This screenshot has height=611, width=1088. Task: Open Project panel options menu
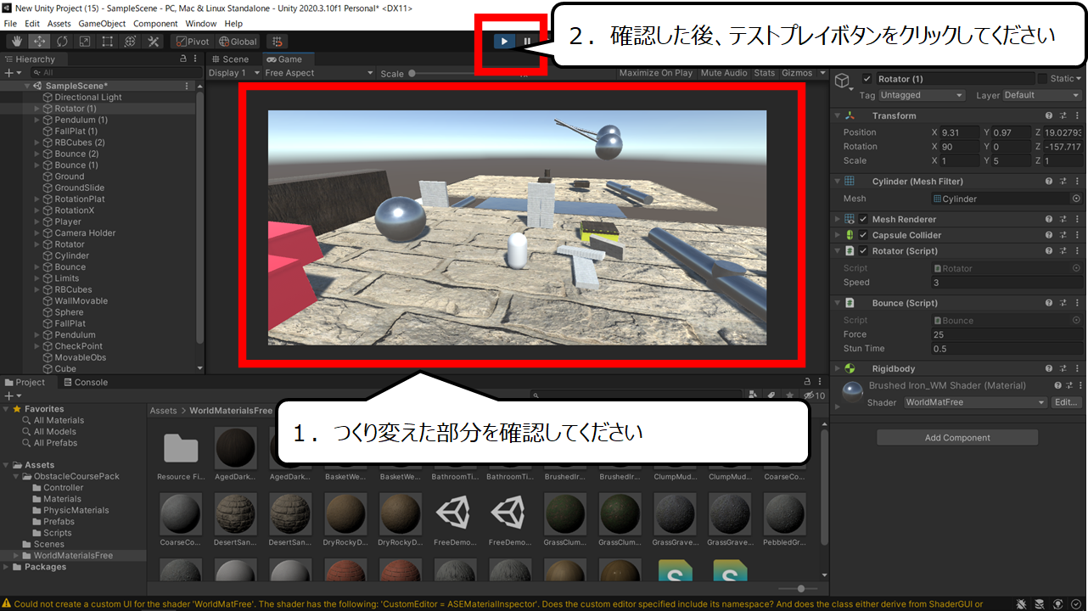(x=820, y=383)
